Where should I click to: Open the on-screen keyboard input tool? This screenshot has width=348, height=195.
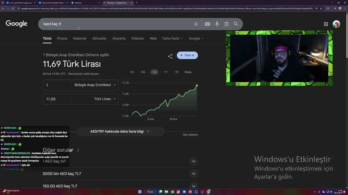click(207, 24)
